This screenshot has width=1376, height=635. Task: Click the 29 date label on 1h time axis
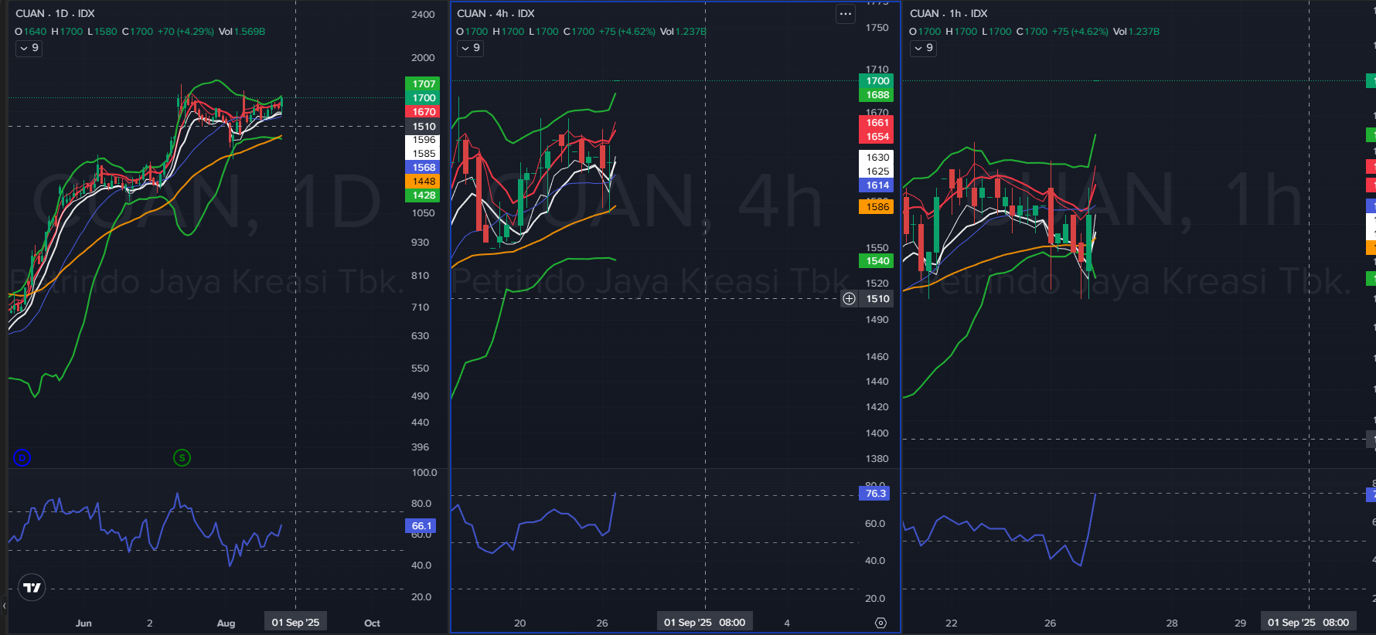point(1240,623)
